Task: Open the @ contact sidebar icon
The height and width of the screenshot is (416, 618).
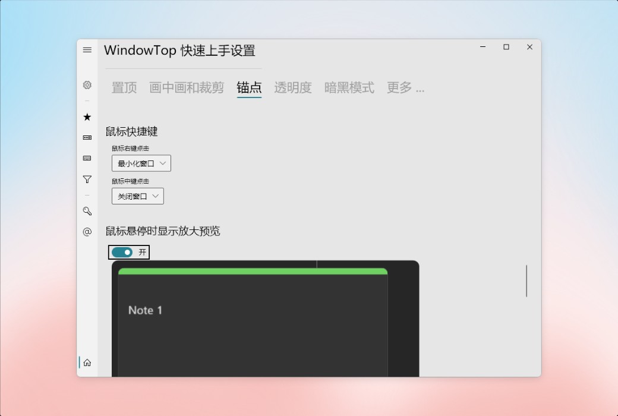Action: click(x=87, y=231)
